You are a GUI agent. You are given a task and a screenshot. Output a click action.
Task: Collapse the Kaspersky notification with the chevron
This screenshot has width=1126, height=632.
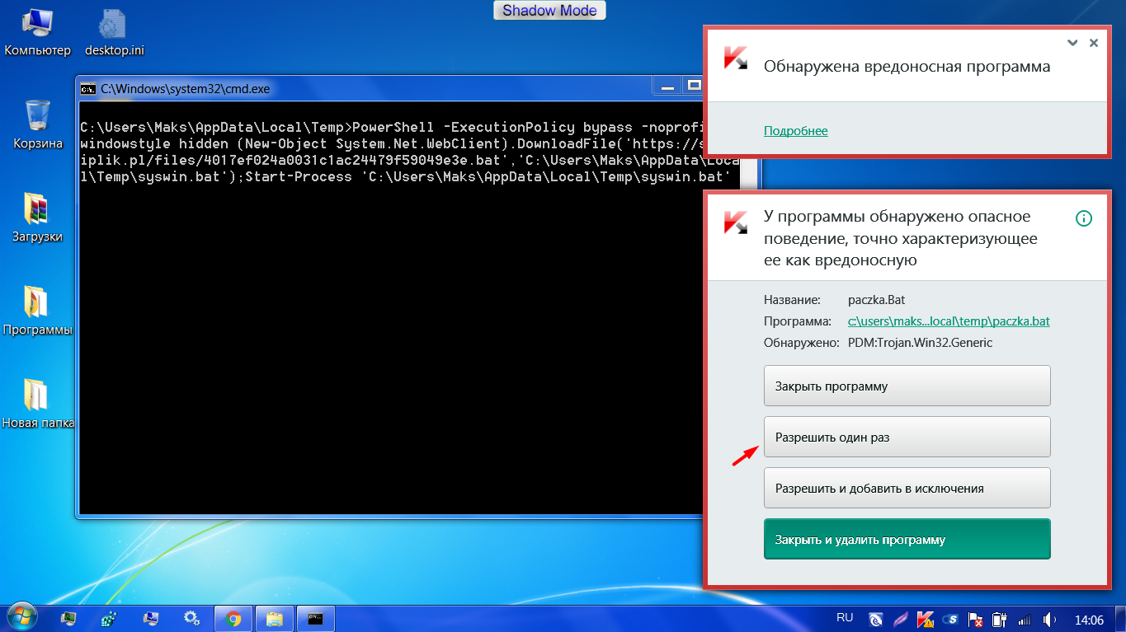point(1072,43)
